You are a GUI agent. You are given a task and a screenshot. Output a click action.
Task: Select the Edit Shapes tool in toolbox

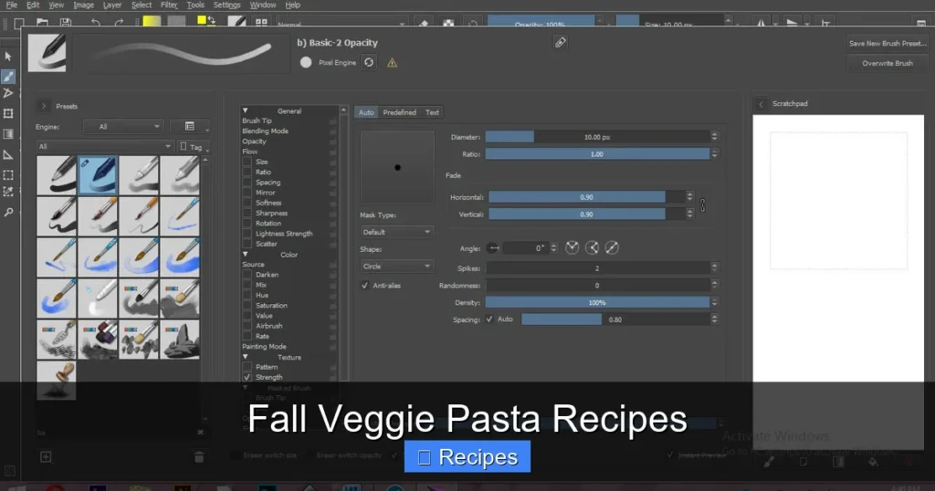[x=8, y=94]
